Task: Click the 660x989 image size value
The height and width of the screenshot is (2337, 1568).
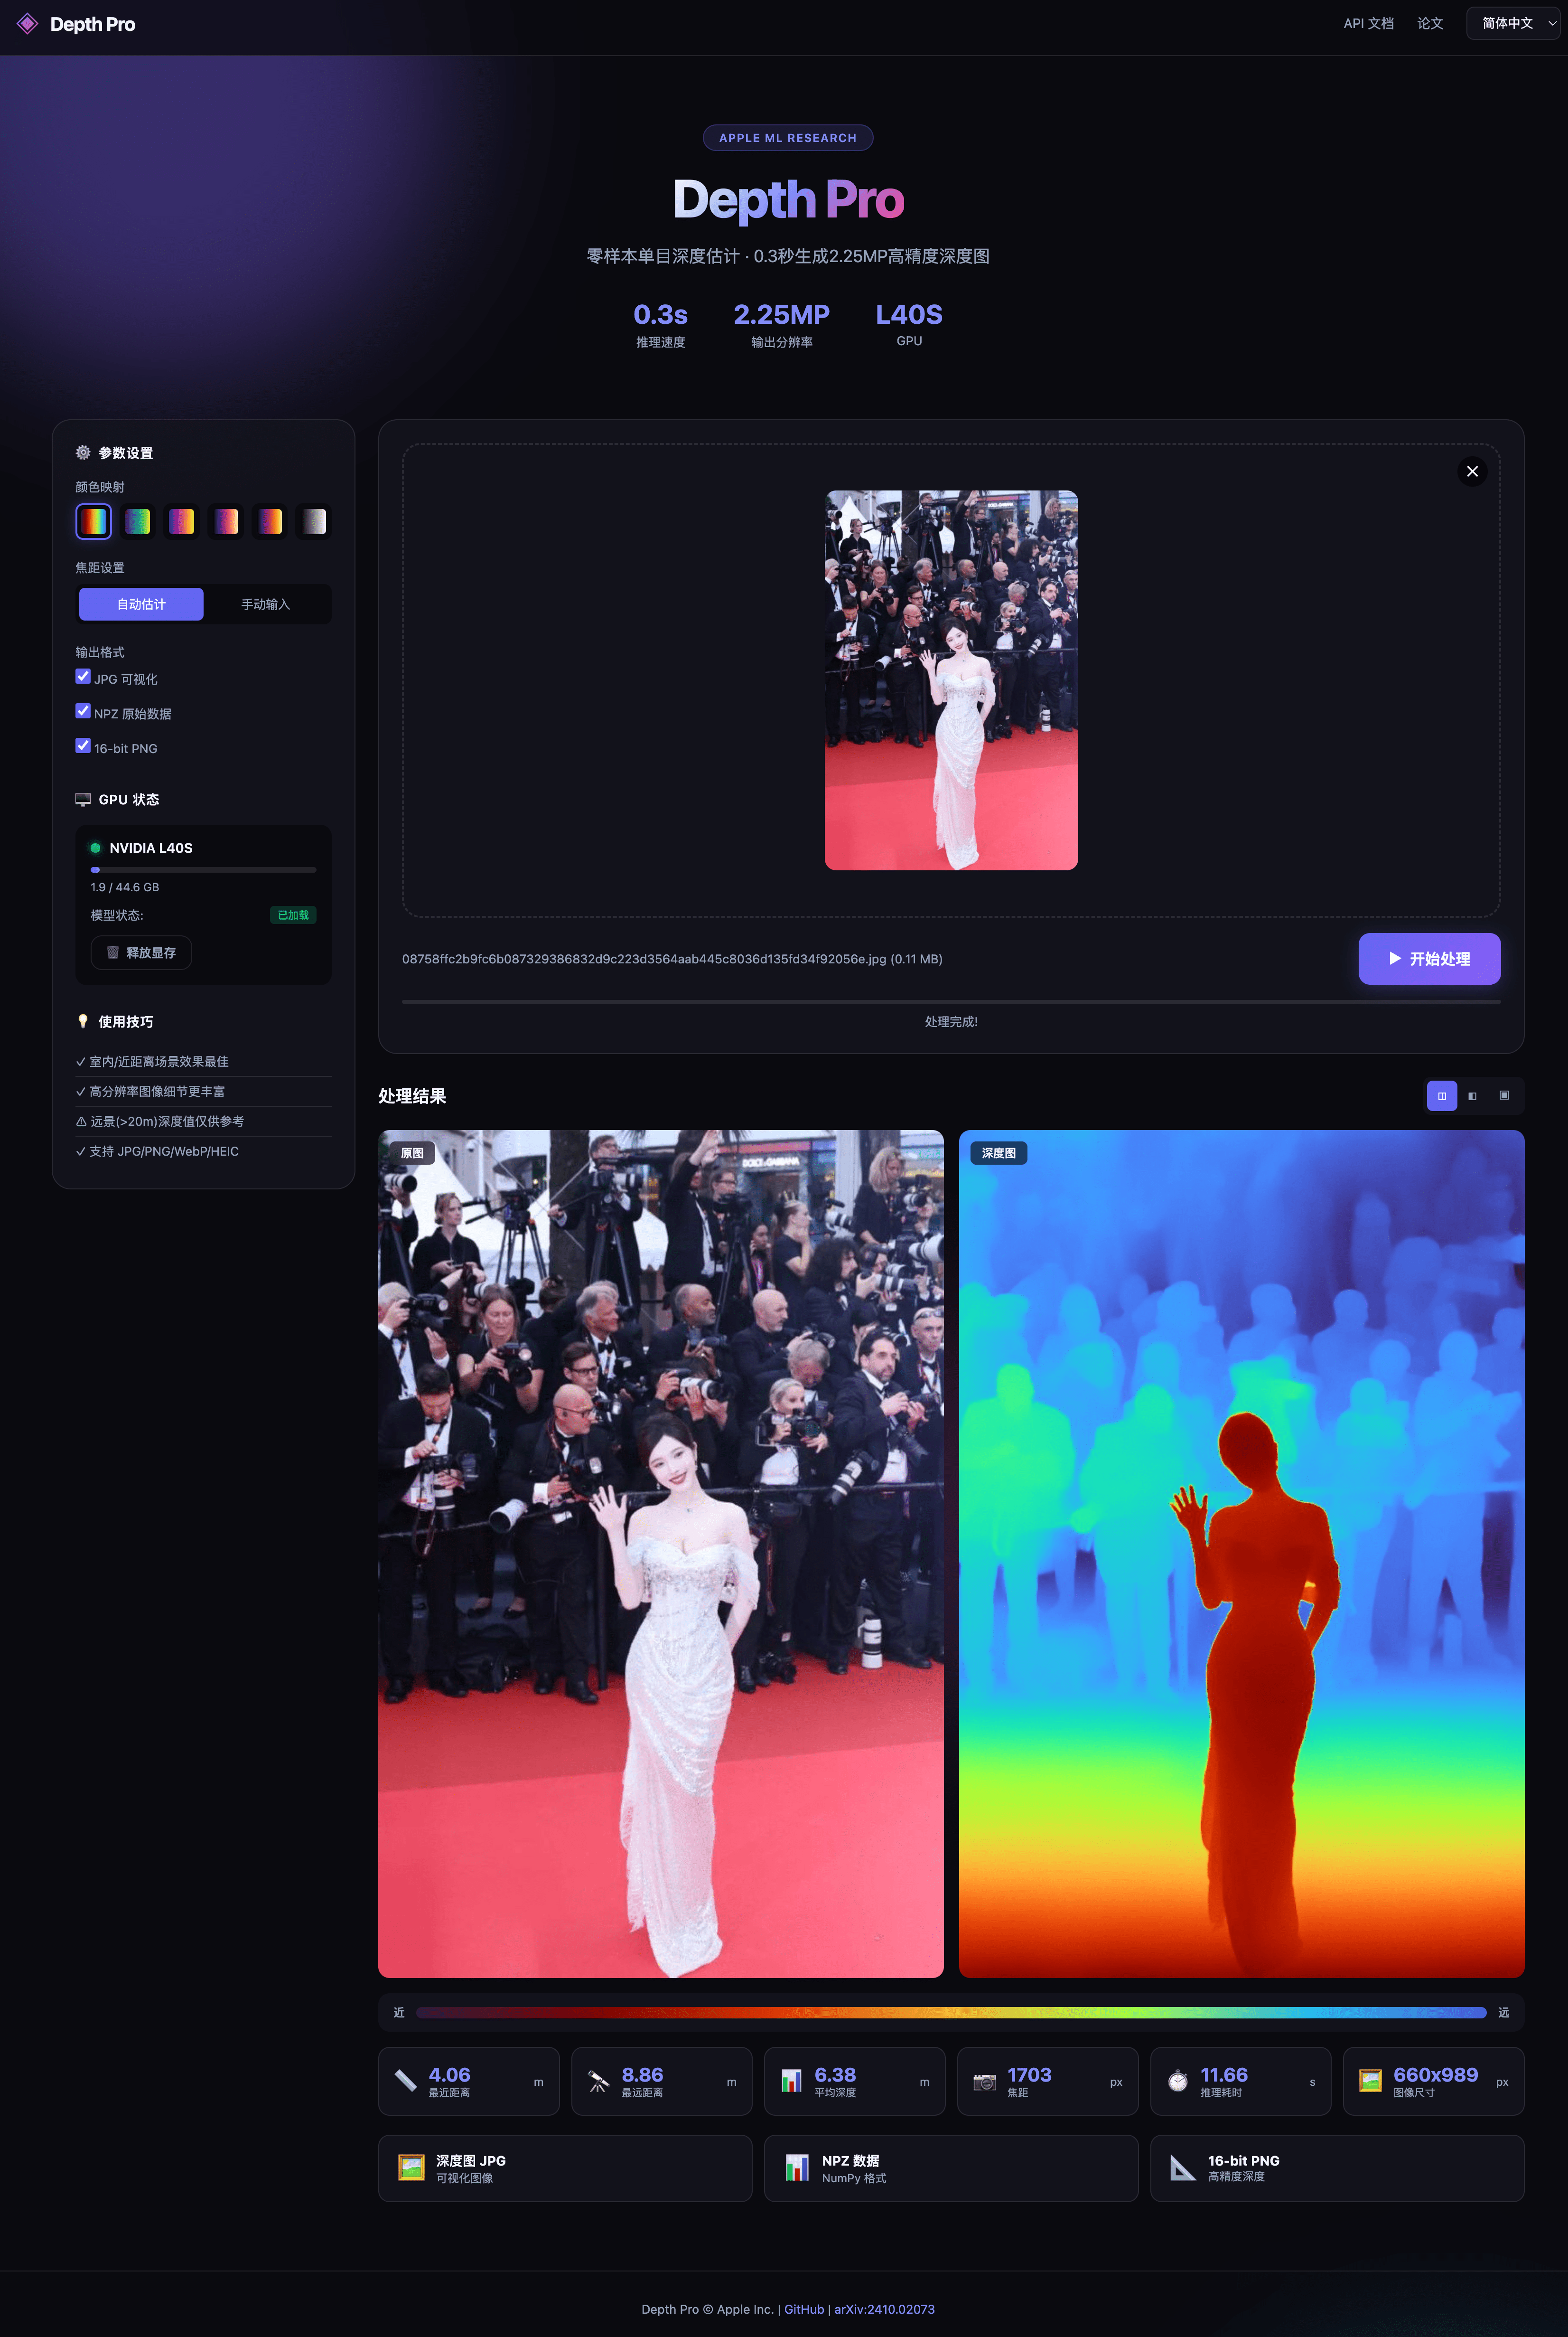Action: tap(1435, 2075)
